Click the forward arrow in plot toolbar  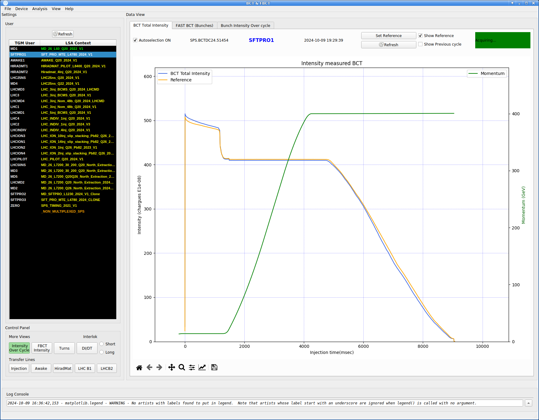(159, 367)
